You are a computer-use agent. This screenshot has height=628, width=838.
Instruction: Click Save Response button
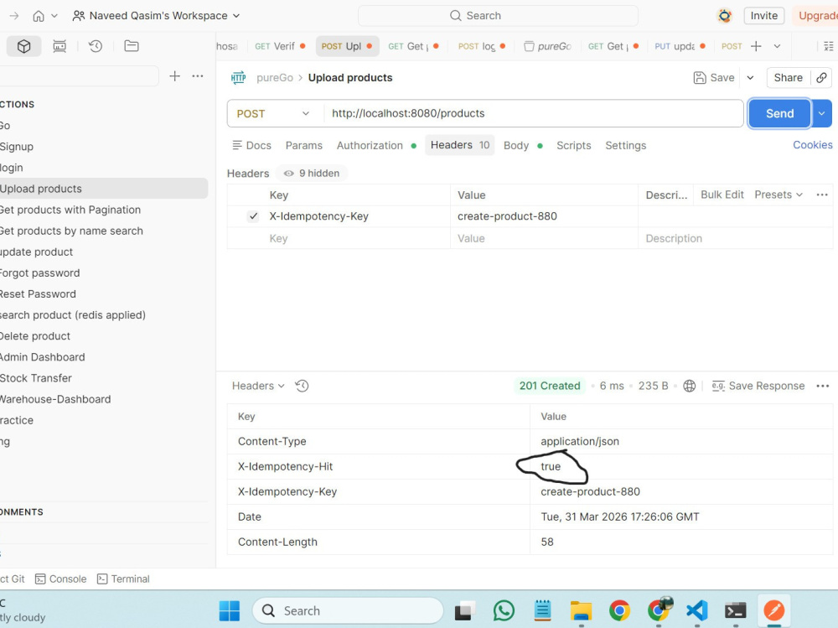(x=758, y=386)
